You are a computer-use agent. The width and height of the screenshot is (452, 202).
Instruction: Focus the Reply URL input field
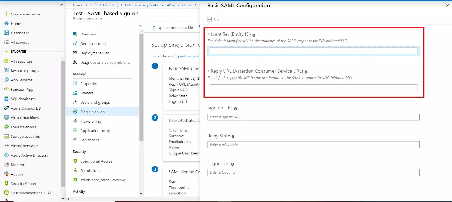pyautogui.click(x=313, y=88)
